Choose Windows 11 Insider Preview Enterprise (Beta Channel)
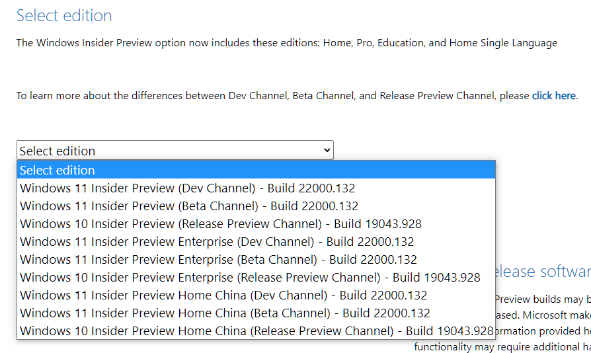The width and height of the screenshot is (591, 353). pyautogui.click(x=256, y=259)
